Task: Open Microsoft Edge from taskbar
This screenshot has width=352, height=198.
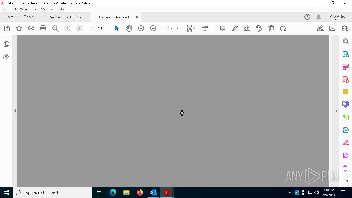Action: click(x=113, y=193)
